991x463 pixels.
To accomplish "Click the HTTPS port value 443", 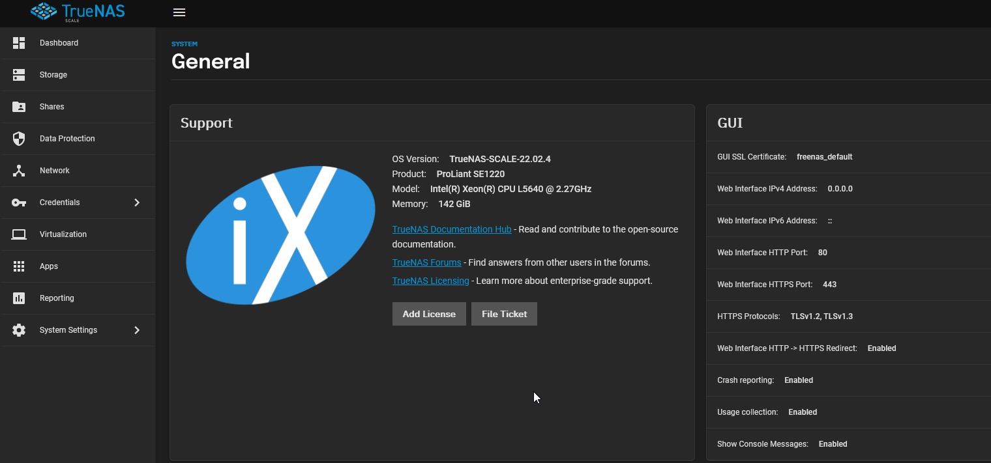I will [x=830, y=285].
